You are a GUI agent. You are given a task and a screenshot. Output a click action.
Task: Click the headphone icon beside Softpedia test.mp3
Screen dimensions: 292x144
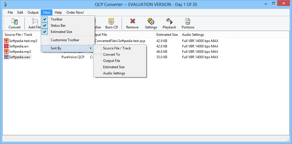click(6, 41)
